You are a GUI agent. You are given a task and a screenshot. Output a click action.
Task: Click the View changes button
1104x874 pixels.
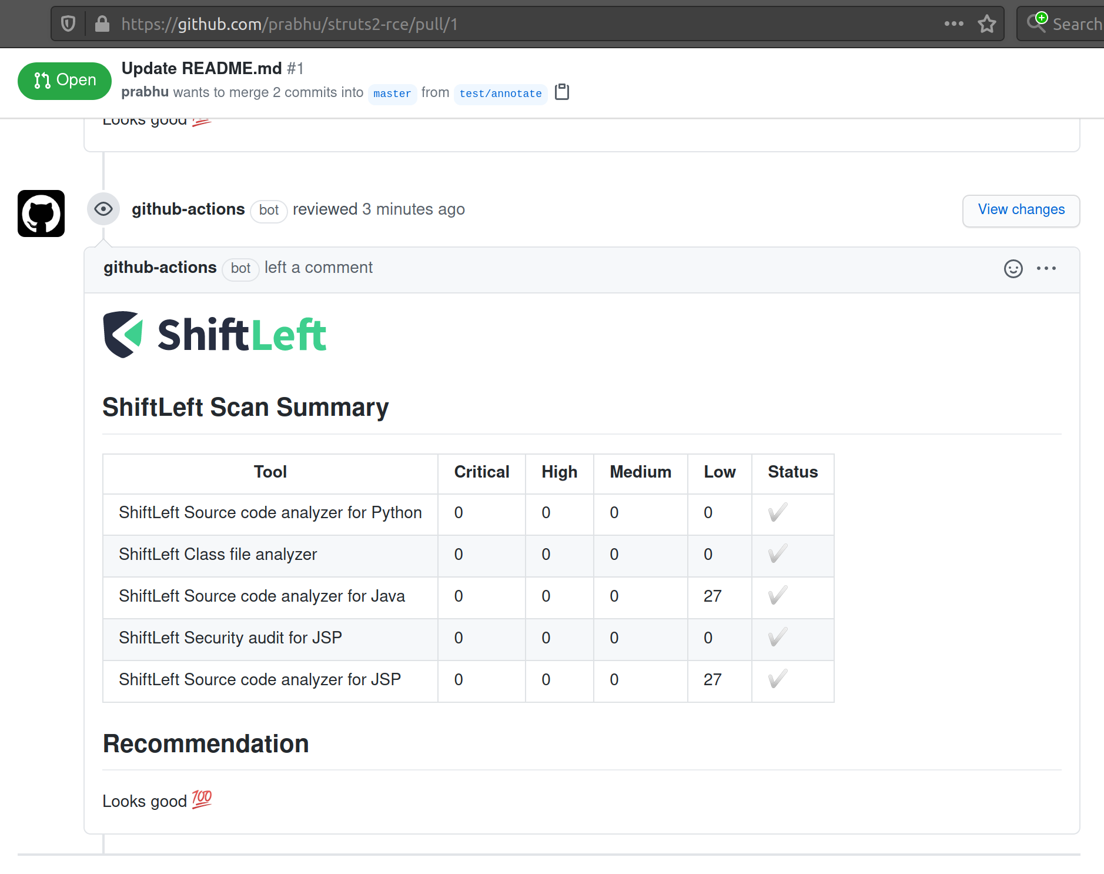(x=1021, y=210)
